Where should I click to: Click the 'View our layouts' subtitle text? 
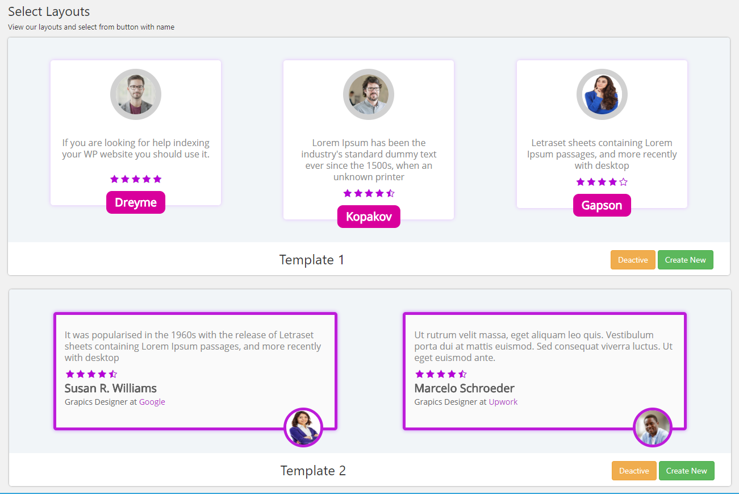coord(91,27)
